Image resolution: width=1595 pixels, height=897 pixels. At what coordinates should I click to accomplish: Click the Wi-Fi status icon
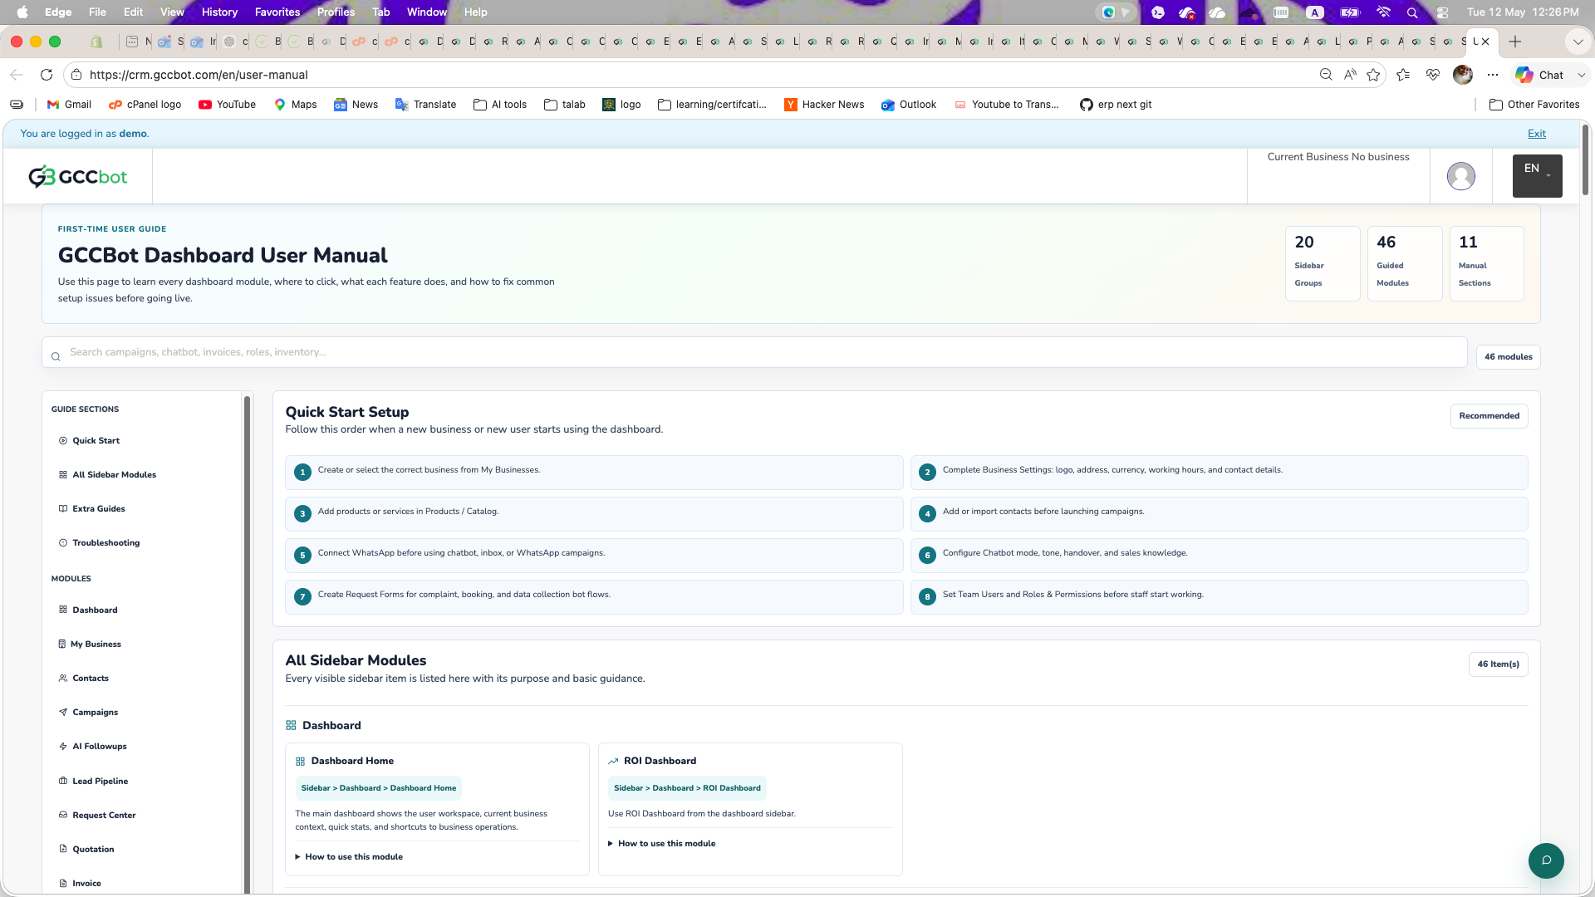point(1383,12)
